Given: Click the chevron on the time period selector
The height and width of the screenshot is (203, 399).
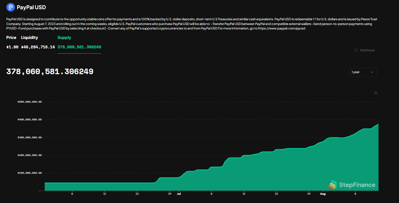Looking at the screenshot, I should pos(372,72).
